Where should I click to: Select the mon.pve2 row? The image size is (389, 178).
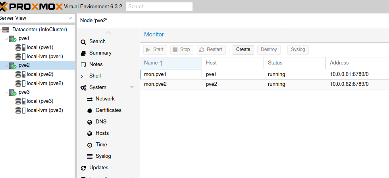[264, 84]
